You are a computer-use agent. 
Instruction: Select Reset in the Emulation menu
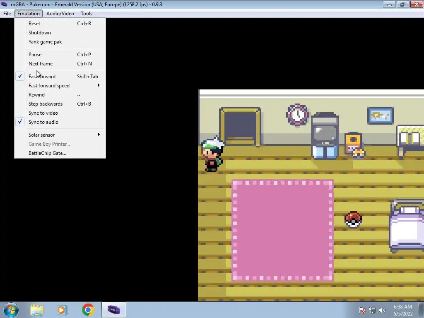pyautogui.click(x=60, y=24)
